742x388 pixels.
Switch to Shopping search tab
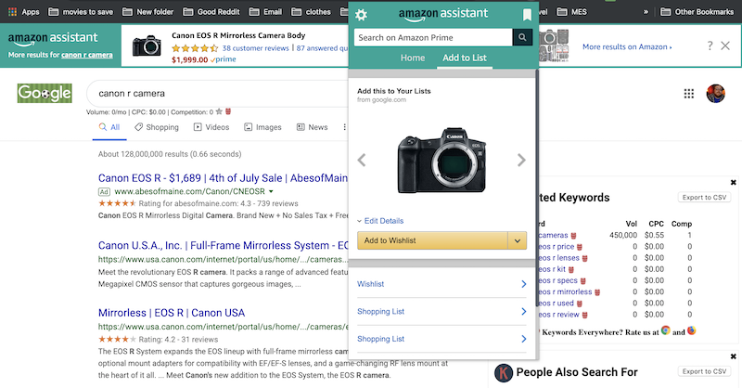tap(157, 127)
